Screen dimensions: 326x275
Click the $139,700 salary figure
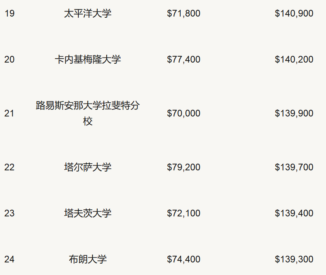(294, 168)
